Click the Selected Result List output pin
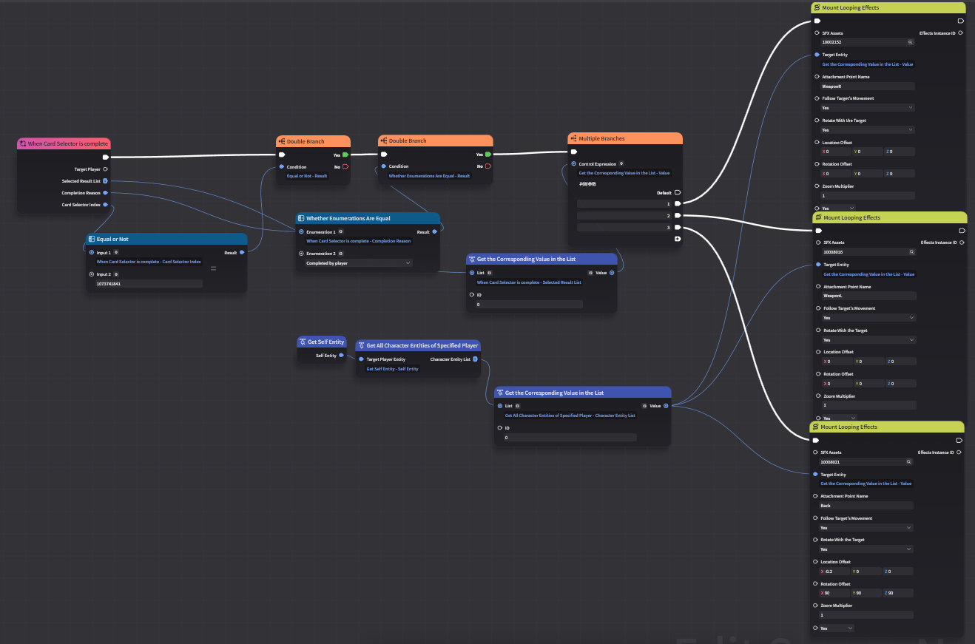This screenshot has width=975, height=644. coord(105,180)
